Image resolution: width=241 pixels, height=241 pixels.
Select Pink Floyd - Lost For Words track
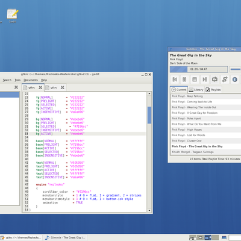pyautogui.click(x=206, y=135)
